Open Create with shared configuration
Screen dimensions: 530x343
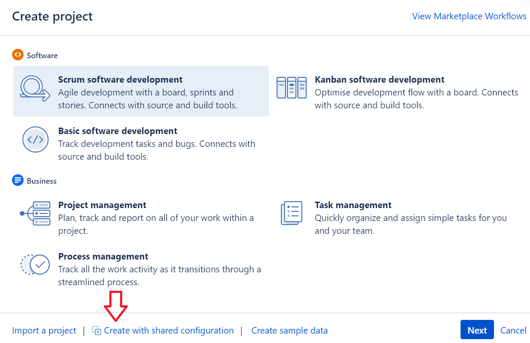pos(169,331)
